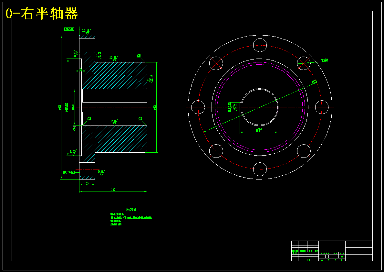Select the '技术要求' heading text
Viewport: 384px width, 272px height.
click(131, 210)
